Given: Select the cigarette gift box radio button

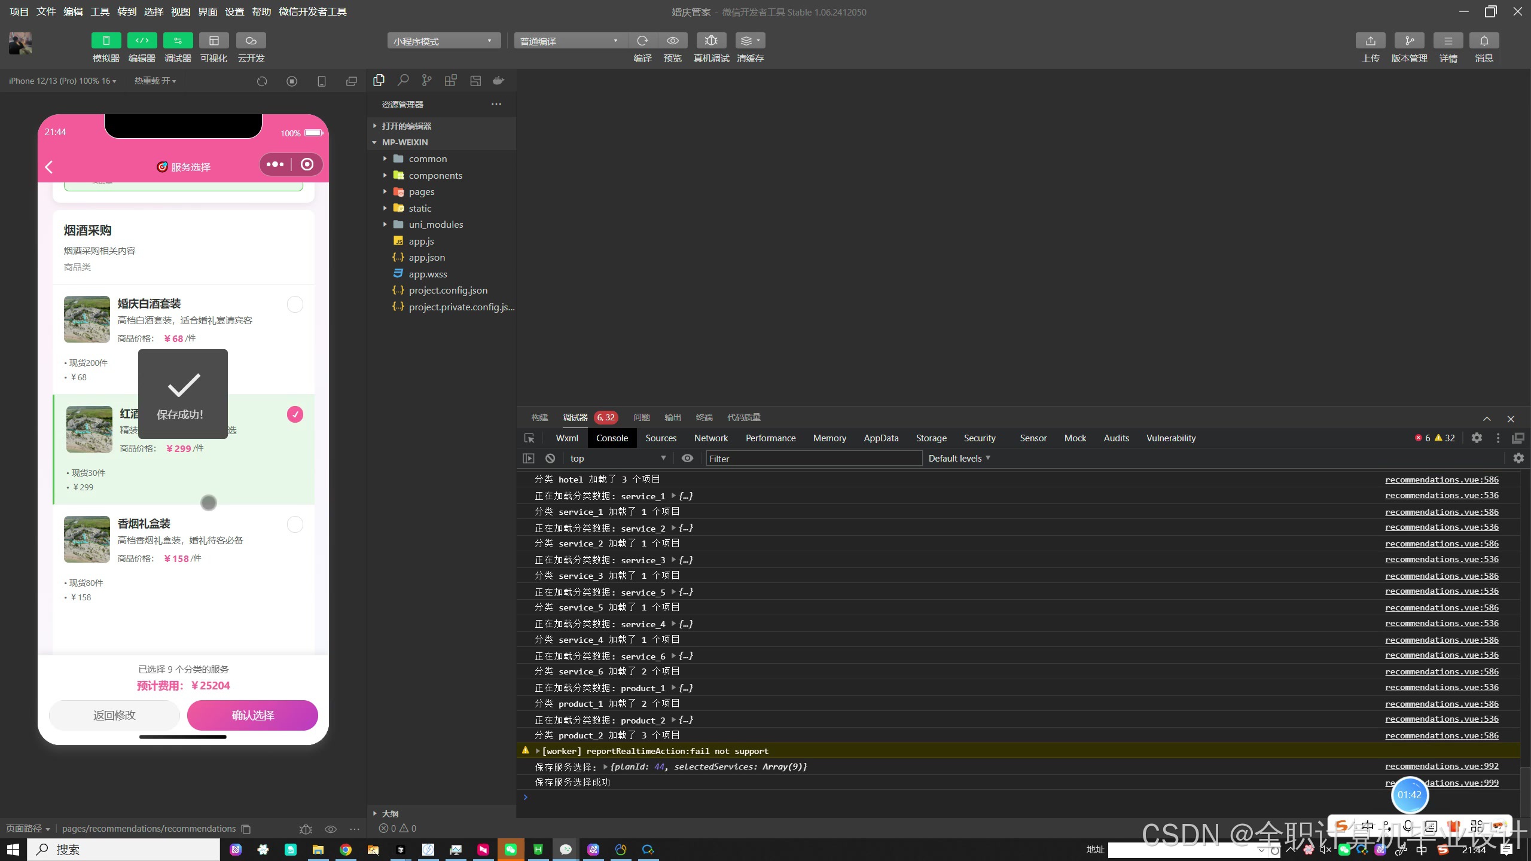Looking at the screenshot, I should point(295,524).
